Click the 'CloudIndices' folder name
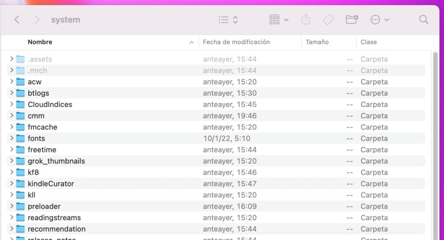Screen dimensions: 444x240 pyautogui.click(x=50, y=105)
